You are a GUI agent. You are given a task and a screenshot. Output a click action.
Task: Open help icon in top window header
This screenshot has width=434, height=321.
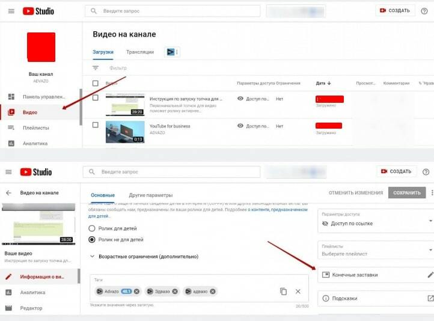pyautogui.click(x=424, y=11)
